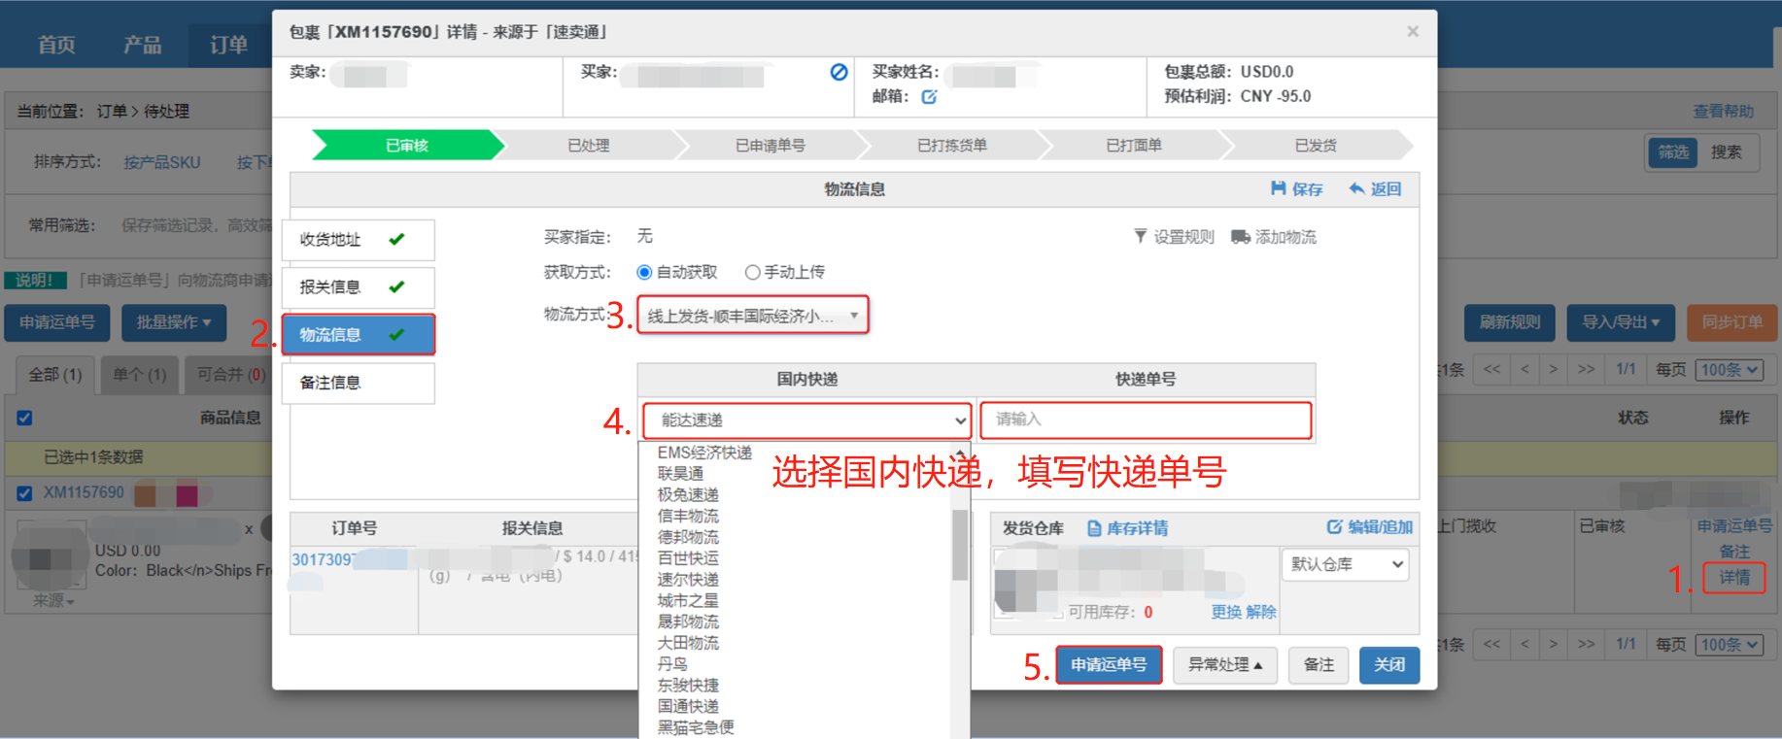The height and width of the screenshot is (739, 1782).
Task: Click the truck icon for 添加物流
Action: (x=1240, y=237)
